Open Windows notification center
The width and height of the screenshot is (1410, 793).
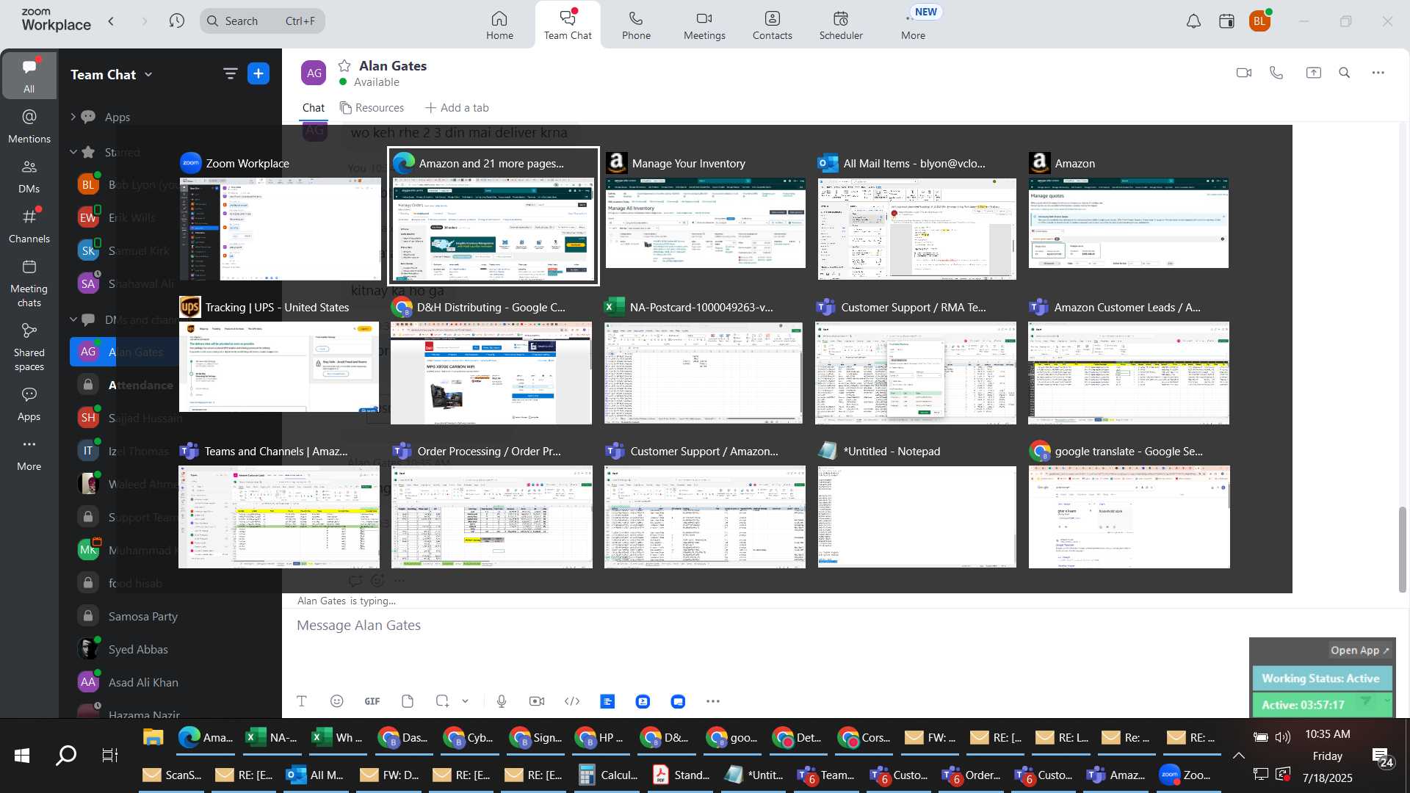(1384, 757)
